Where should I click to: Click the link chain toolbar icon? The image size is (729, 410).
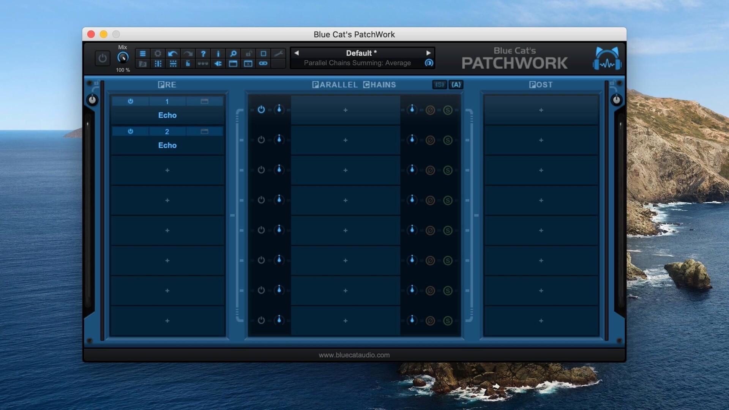pos(264,64)
